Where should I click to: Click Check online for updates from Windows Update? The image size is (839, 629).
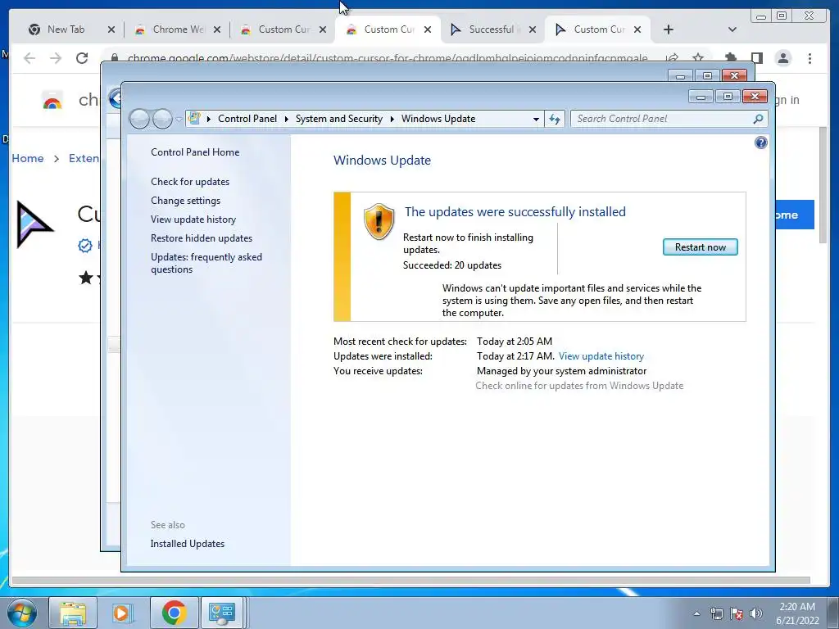pyautogui.click(x=579, y=386)
